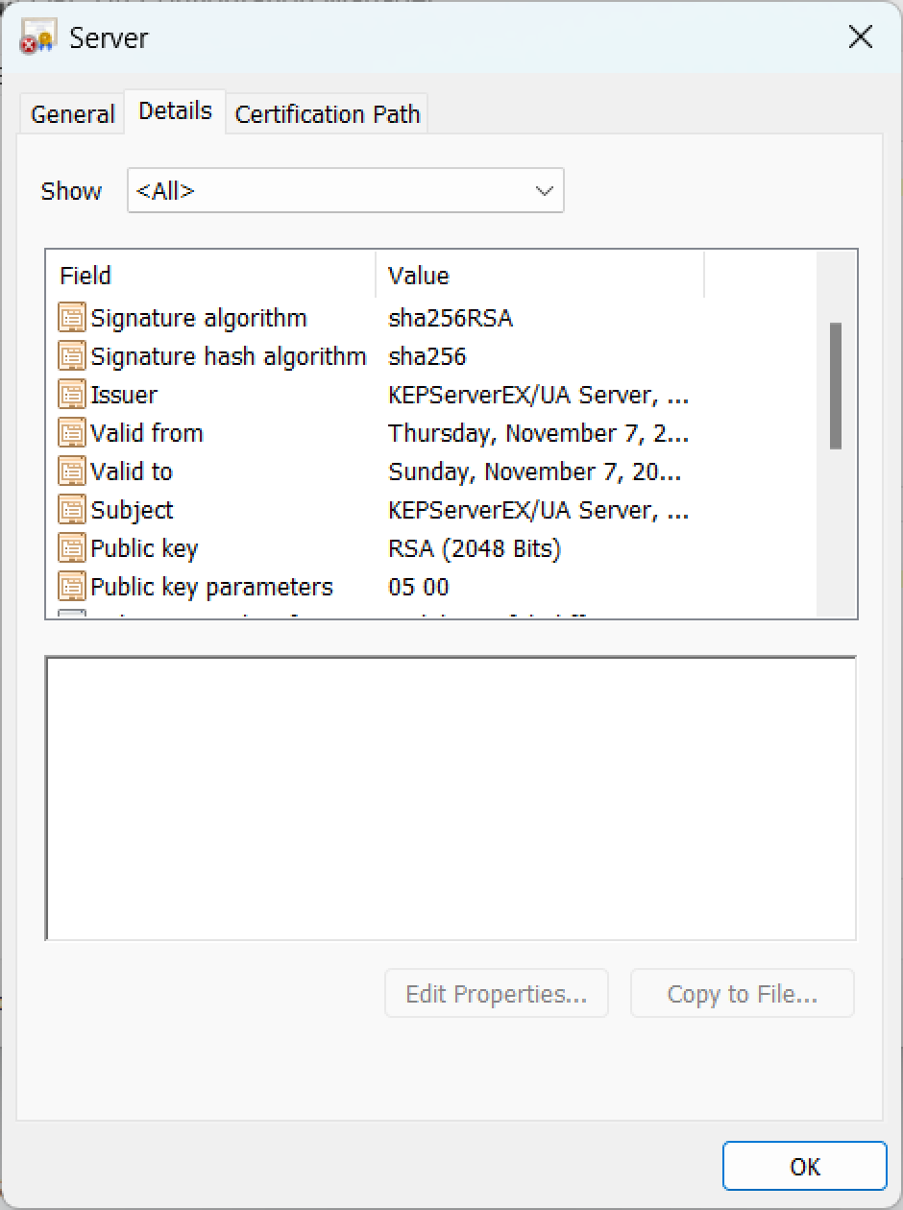This screenshot has width=903, height=1210.
Task: Click the Public key parameters field icon
Action: click(x=72, y=587)
